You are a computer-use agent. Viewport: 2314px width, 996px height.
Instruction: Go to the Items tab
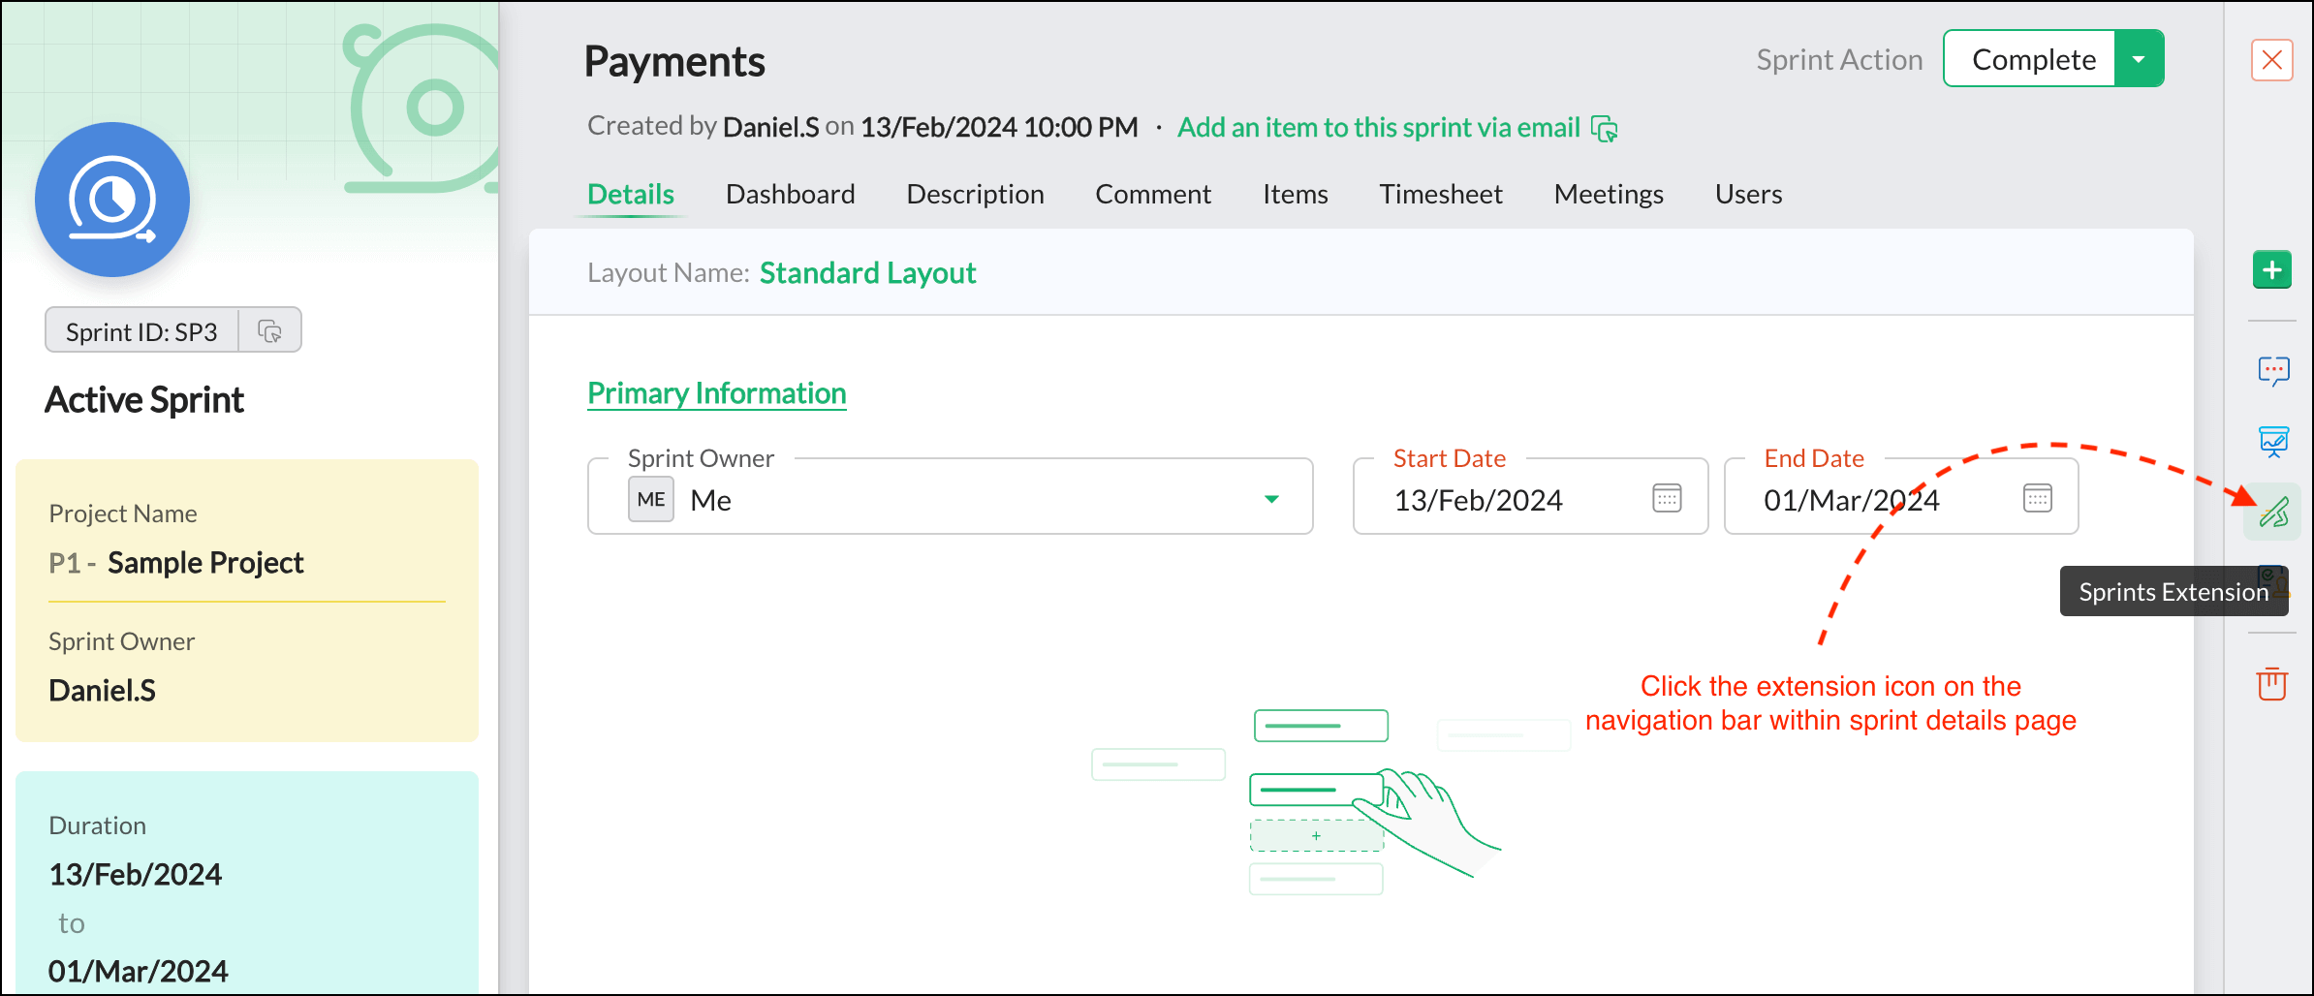(x=1296, y=194)
